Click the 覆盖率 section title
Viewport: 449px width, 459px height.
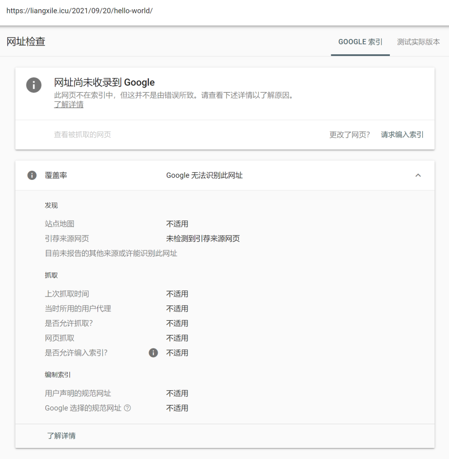coord(56,175)
